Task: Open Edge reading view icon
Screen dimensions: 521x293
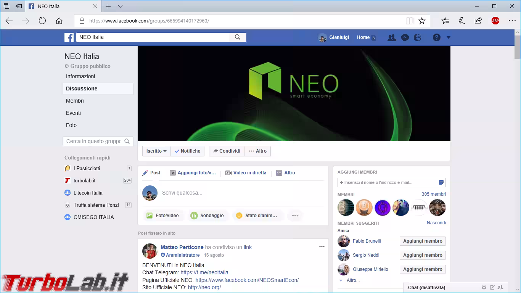Action: tap(410, 21)
